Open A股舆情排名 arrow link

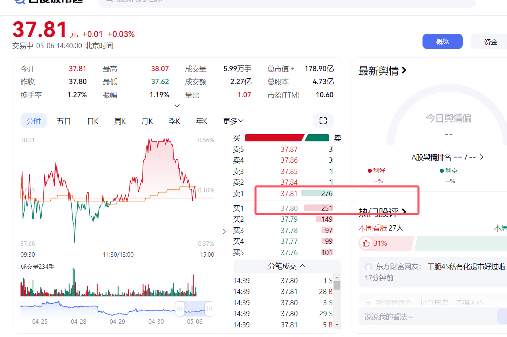click(x=482, y=157)
